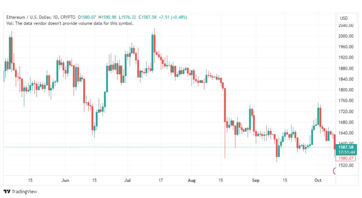Click the Sep label on time axis
362x198 pixels.
click(x=255, y=180)
